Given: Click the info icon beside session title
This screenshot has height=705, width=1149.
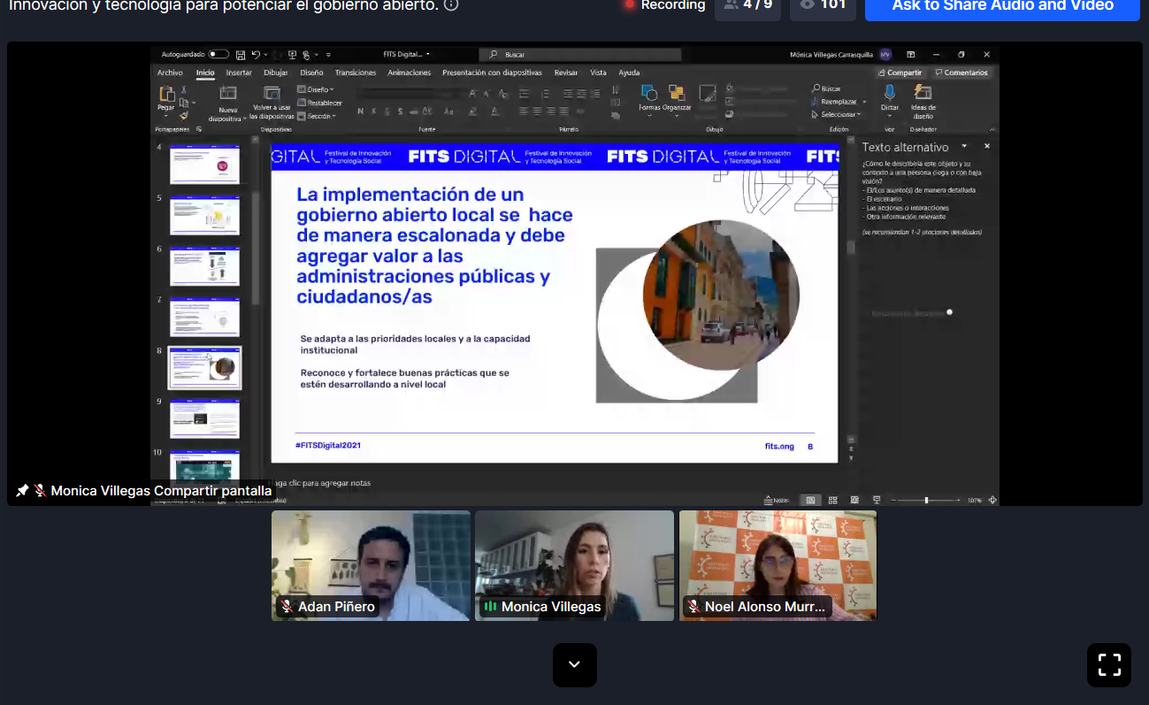Looking at the screenshot, I should click(x=451, y=4).
